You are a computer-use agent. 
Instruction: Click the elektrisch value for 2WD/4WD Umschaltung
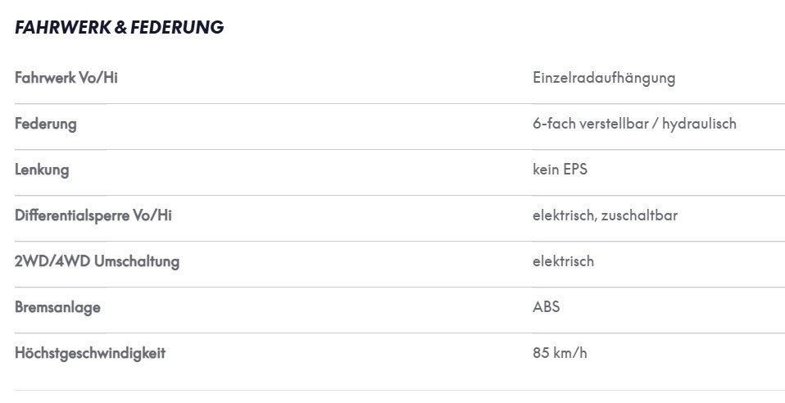[563, 261]
